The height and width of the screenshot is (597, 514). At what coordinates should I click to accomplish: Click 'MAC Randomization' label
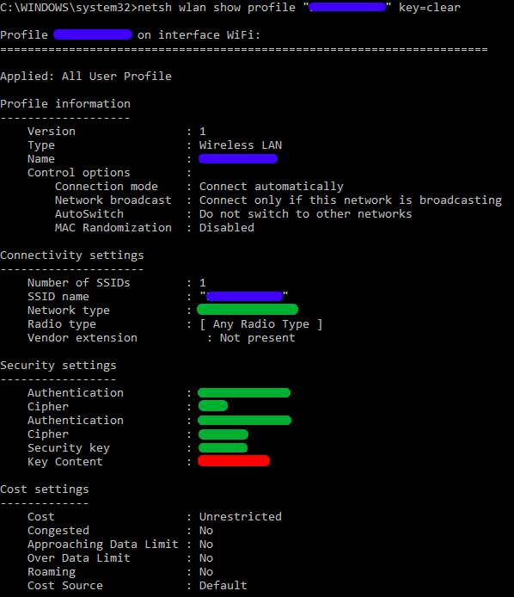[x=113, y=228]
